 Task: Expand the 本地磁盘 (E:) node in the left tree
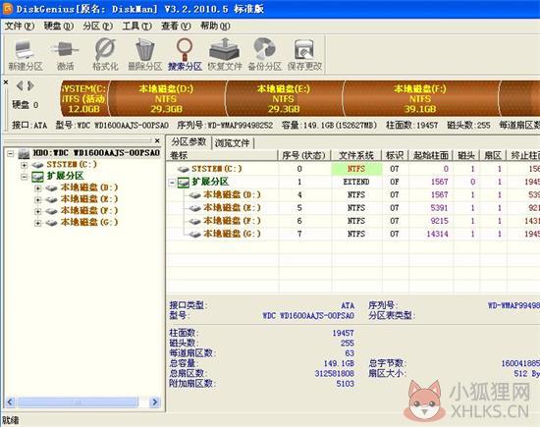click(x=38, y=199)
